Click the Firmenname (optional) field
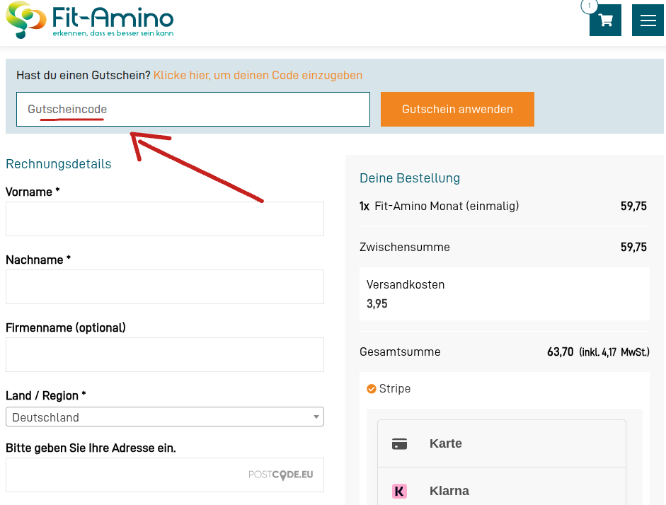The image size is (666, 505). click(165, 355)
